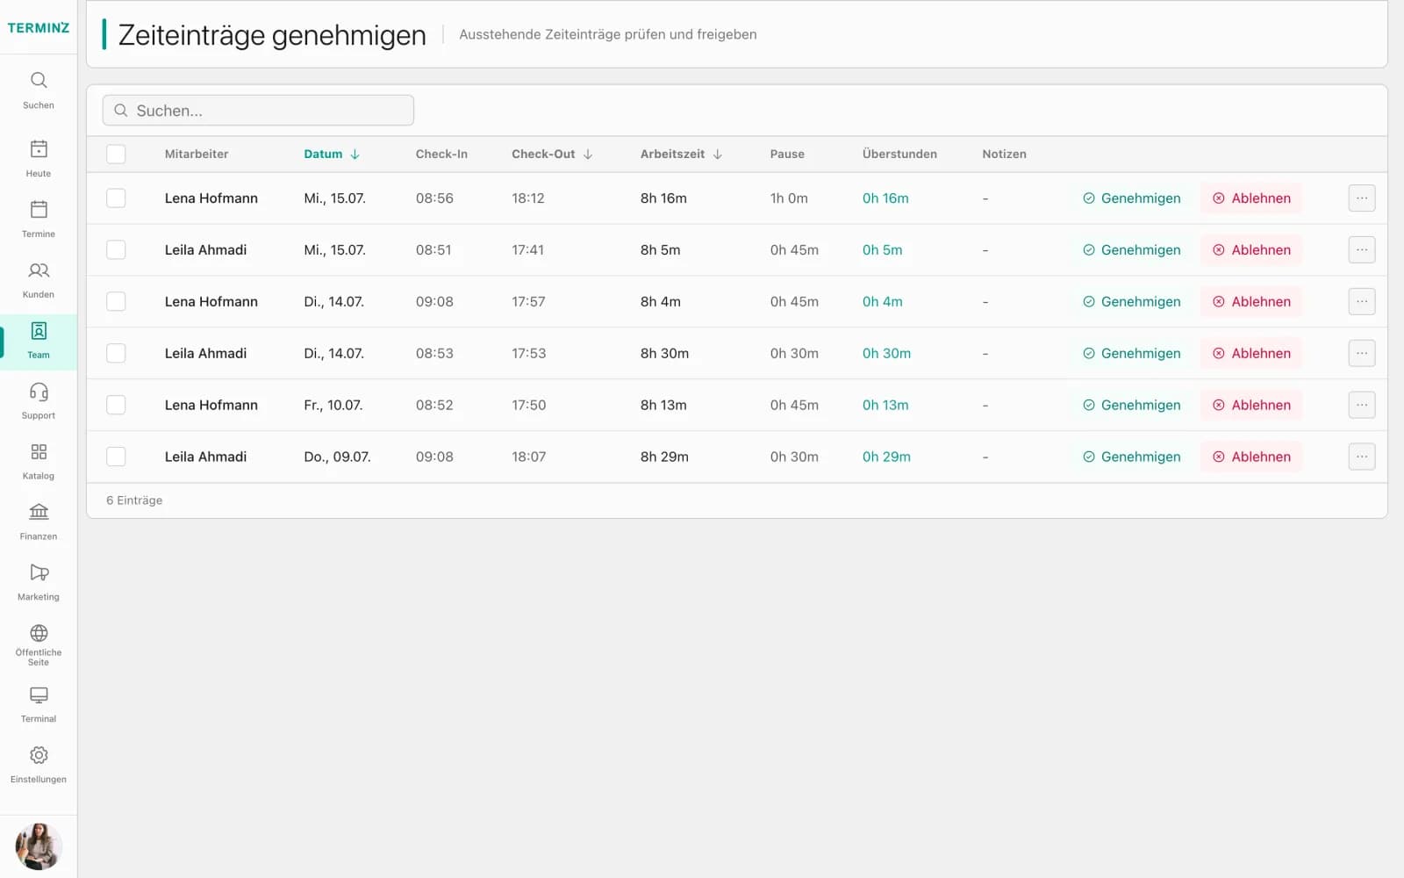Reject Leila Ahmadi's 09.07. entry

[x=1251, y=457]
